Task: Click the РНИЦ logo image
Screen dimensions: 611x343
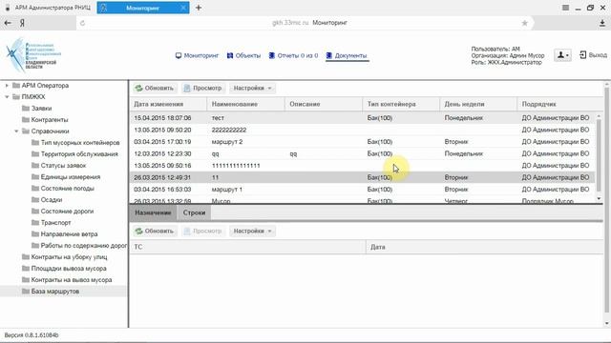Action: (x=32, y=55)
